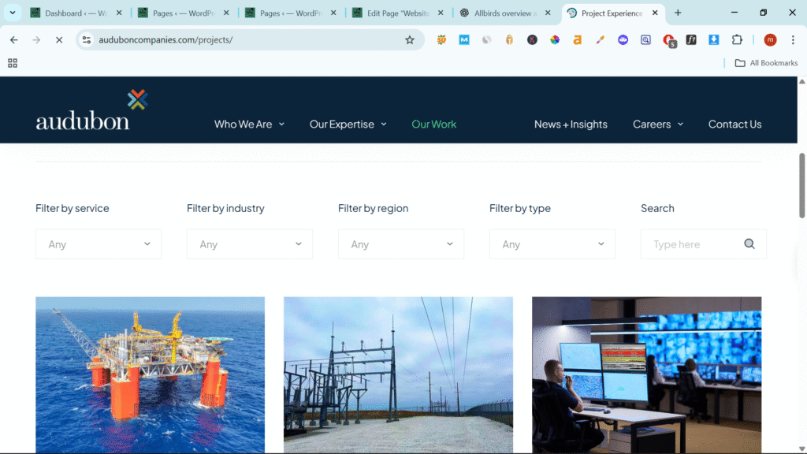The width and height of the screenshot is (807, 454).
Task: Open the Chrome Extensions puzzle icon
Action: coord(737,40)
